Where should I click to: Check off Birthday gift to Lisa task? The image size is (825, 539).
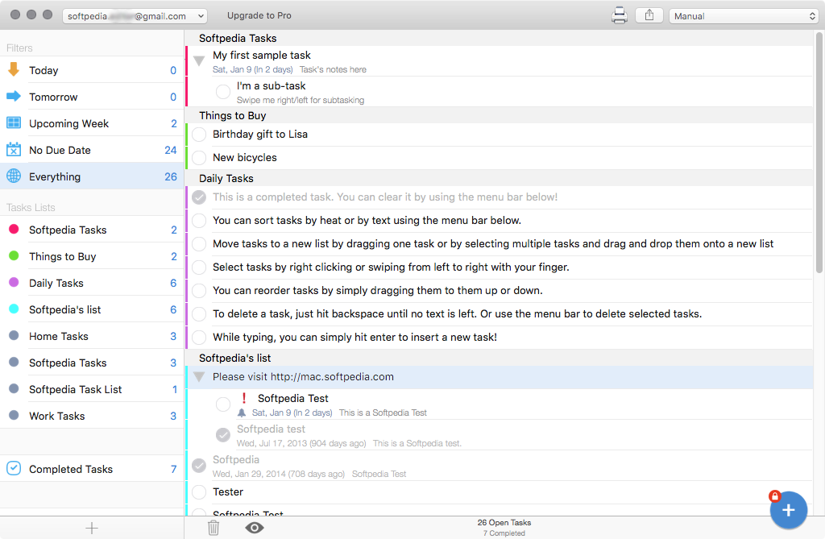tap(199, 135)
